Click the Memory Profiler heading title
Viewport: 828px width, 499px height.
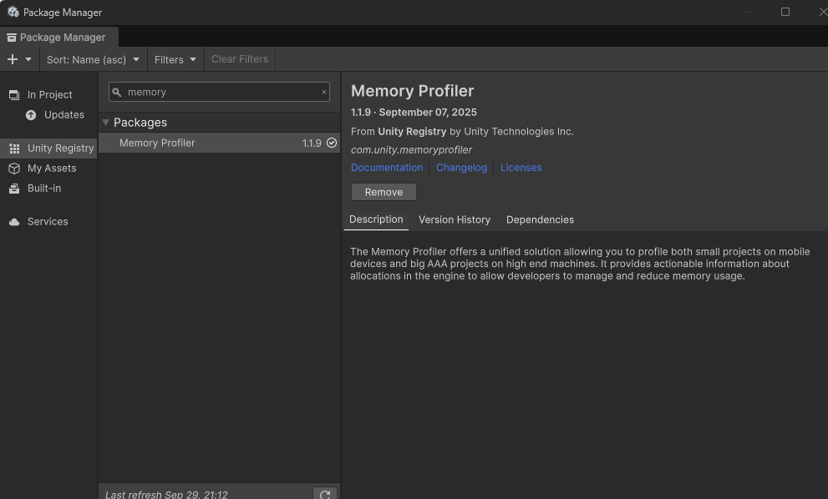[x=413, y=91]
